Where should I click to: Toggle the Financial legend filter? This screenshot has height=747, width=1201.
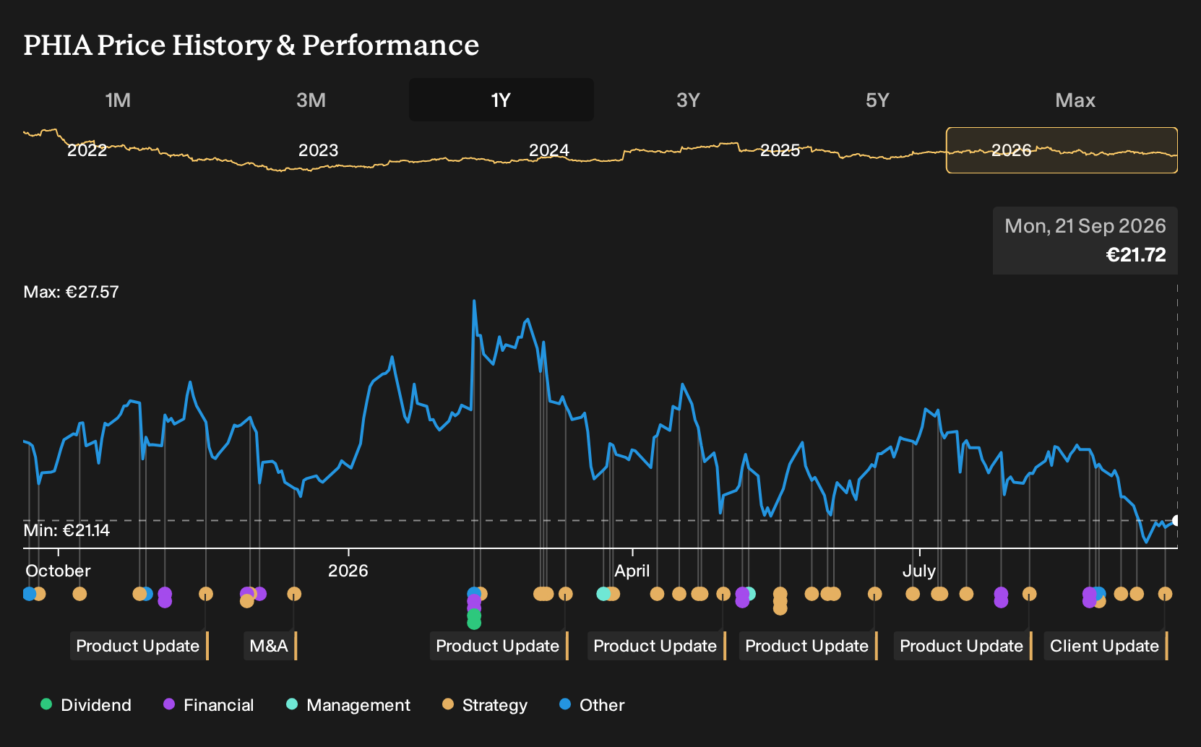208,705
